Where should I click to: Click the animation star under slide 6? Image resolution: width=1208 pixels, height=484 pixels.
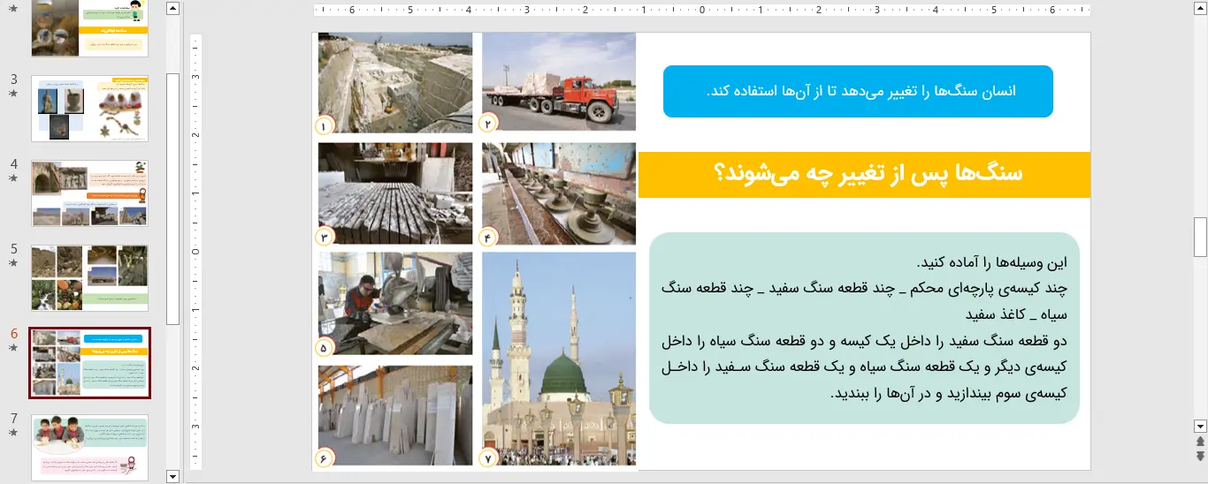coord(13,348)
